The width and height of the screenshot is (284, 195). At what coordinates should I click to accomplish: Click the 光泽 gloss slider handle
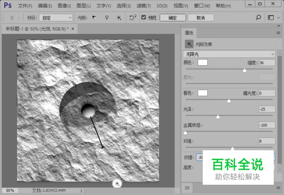coord(218,117)
